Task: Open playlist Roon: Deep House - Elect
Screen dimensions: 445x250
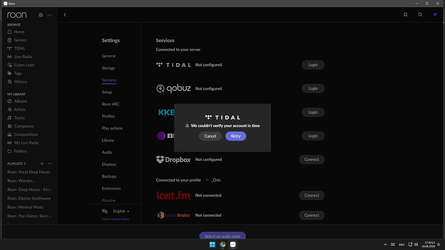Action: [29, 189]
